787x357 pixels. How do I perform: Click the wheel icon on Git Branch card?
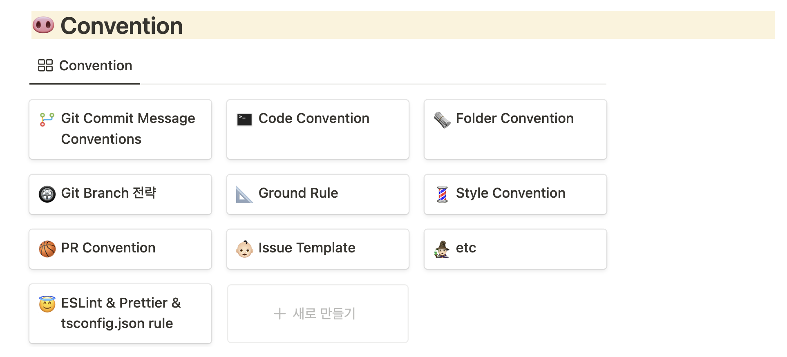[x=47, y=194]
